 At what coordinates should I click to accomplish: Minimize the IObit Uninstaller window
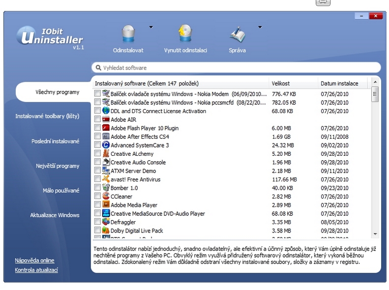[361, 16]
